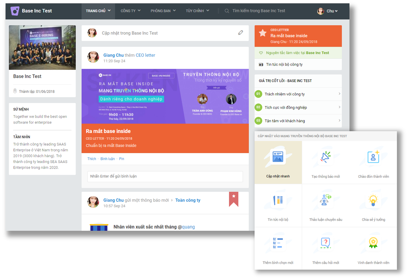Open the Toàn công ty link
This screenshot has height=279, width=408.
point(188,200)
